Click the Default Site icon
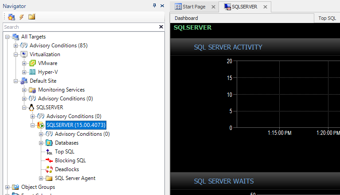340x195 pixels. tap(24, 81)
